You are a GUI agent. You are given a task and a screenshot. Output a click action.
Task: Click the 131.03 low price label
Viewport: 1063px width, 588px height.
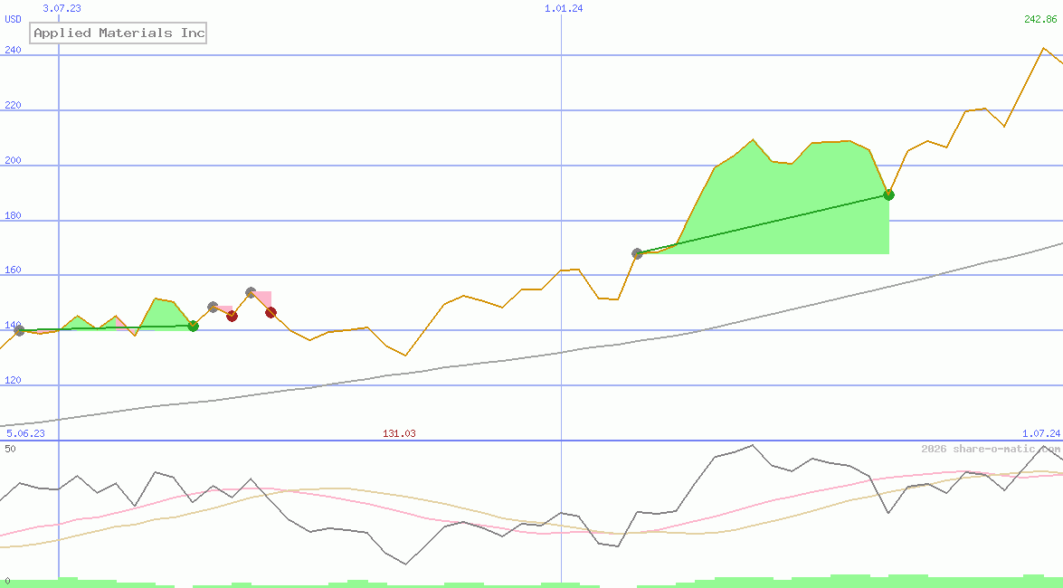[399, 433]
